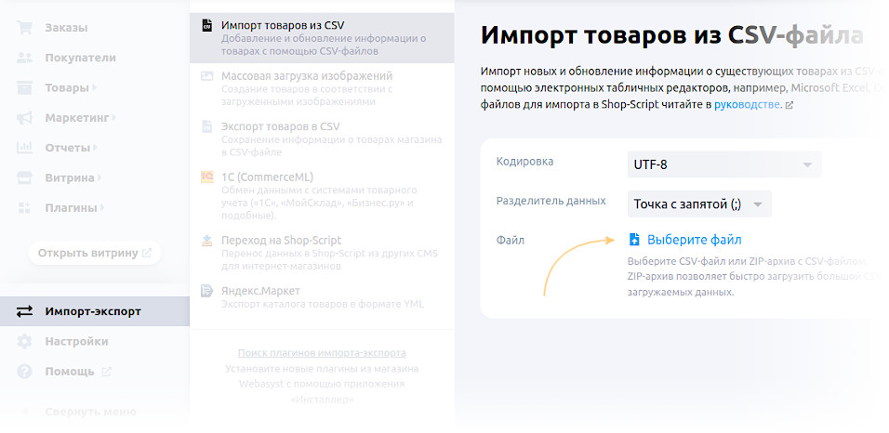
Task: Click the CSV file icon next to Импорт товаров
Action: click(207, 25)
